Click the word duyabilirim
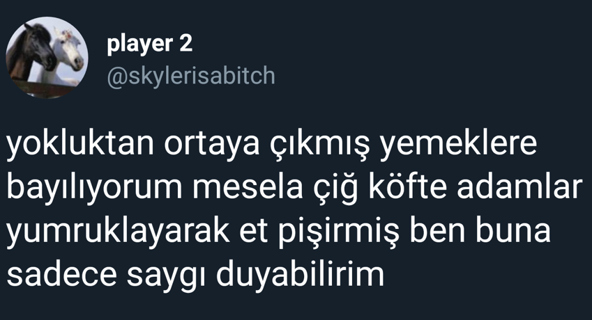The height and width of the screenshot is (320, 592). 300,273
